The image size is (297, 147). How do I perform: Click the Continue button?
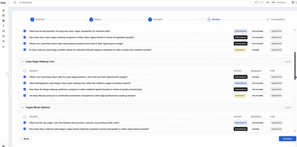click(x=287, y=139)
